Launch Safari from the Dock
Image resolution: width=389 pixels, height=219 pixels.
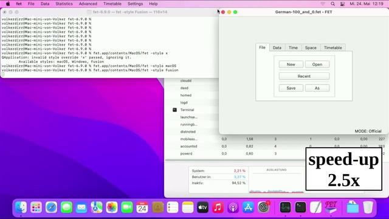(51, 207)
